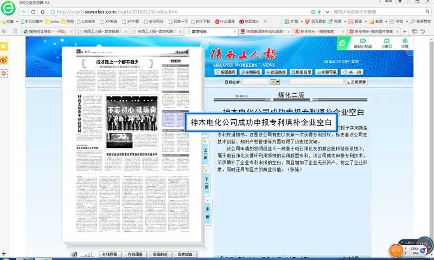Viewport: 434px width, 260px height.
Task: Click the yellow star sidebar icon
Action: pos(4,46)
